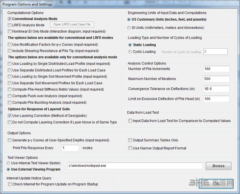The width and height of the screenshot is (240, 194).
Task: Select Use Internal Text Viewer option
Action: pos(8,163)
